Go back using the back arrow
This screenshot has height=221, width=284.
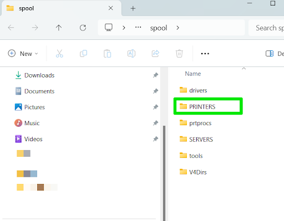click(11, 28)
